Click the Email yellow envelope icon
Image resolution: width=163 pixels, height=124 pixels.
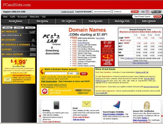[x=86, y=104]
